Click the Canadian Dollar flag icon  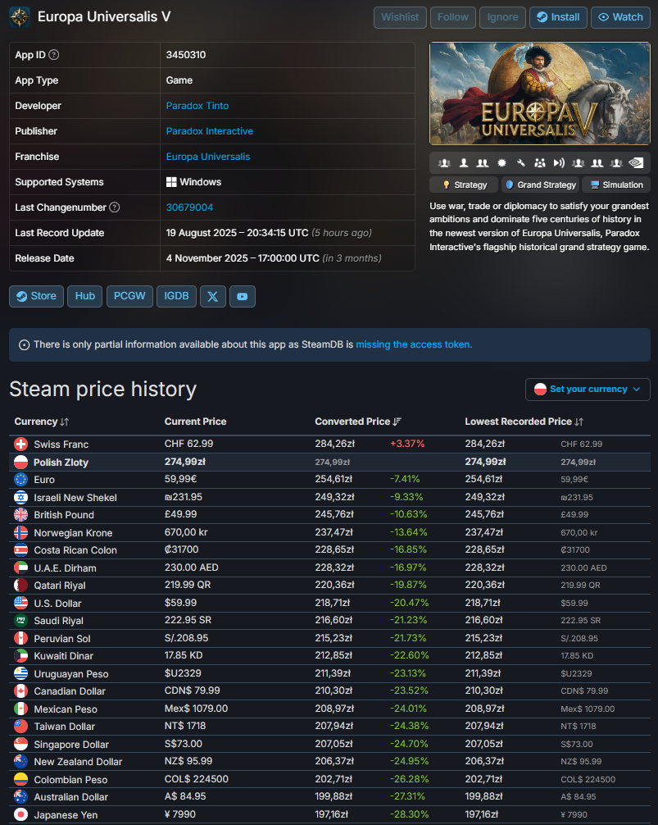click(21, 691)
